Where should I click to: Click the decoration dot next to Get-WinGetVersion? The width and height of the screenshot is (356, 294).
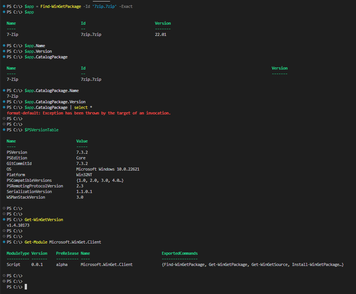tap(4, 219)
